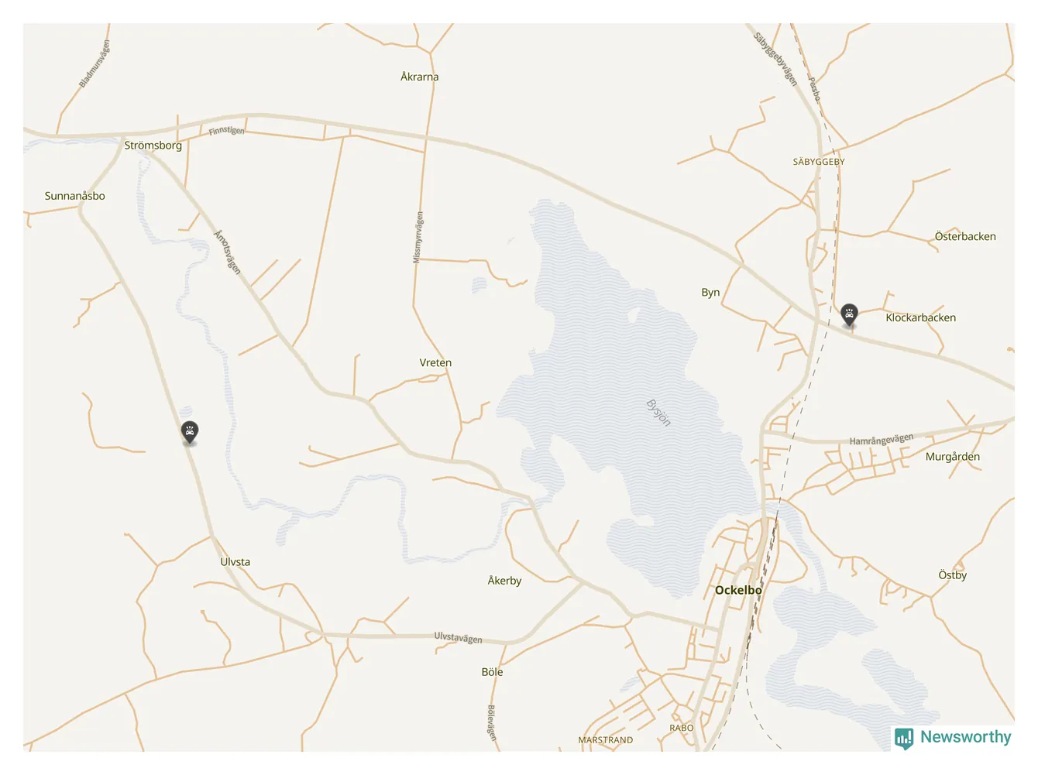This screenshot has height=775, width=1038.
Task: Select the Byn place label
Action: point(710,293)
